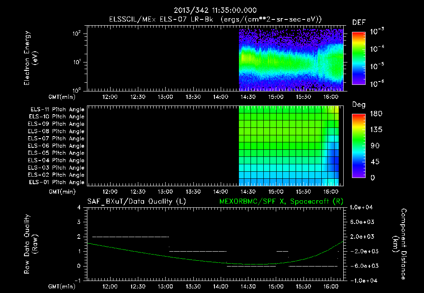This screenshot has width=424, height=293.
Task: Click the -1 tick on Raw Data Quality axis
Action: coord(77,281)
